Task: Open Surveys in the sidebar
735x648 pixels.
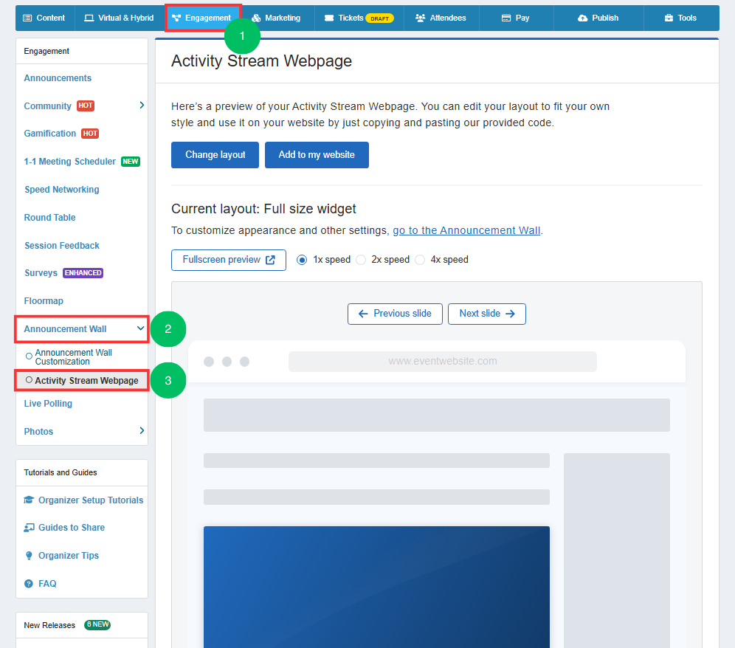Action: click(x=41, y=273)
